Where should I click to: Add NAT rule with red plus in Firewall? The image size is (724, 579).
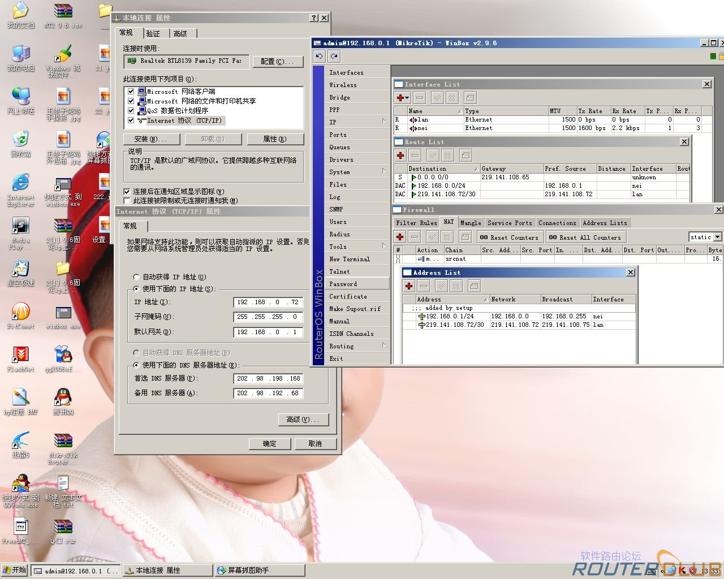(400, 237)
